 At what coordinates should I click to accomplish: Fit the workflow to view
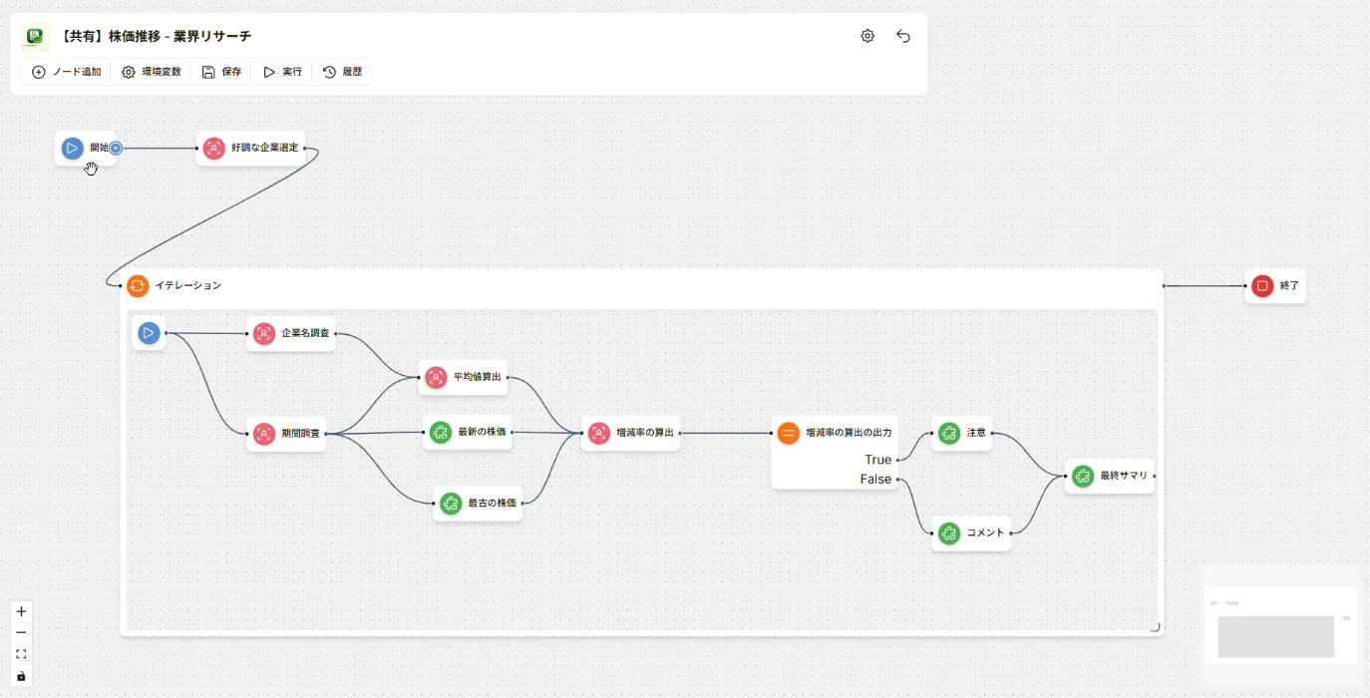point(21,654)
